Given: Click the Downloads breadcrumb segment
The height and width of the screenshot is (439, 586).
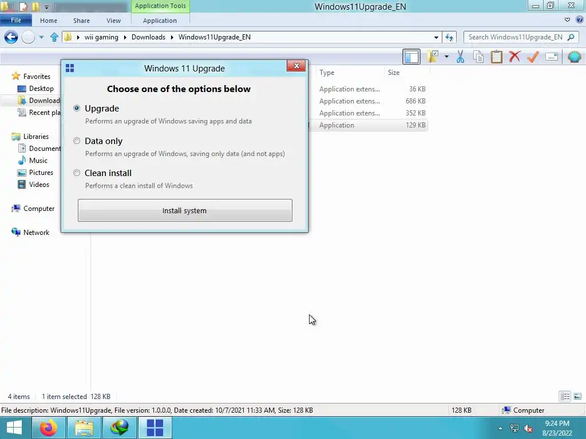Looking at the screenshot, I should (x=148, y=37).
